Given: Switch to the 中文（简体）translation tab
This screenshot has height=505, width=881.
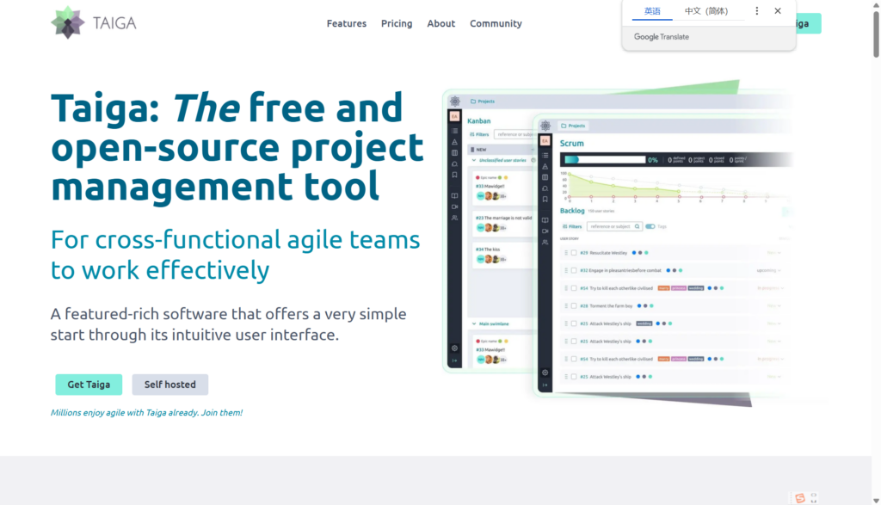Looking at the screenshot, I should point(705,11).
